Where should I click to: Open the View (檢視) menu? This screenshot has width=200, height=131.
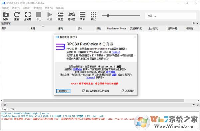coord(49,8)
